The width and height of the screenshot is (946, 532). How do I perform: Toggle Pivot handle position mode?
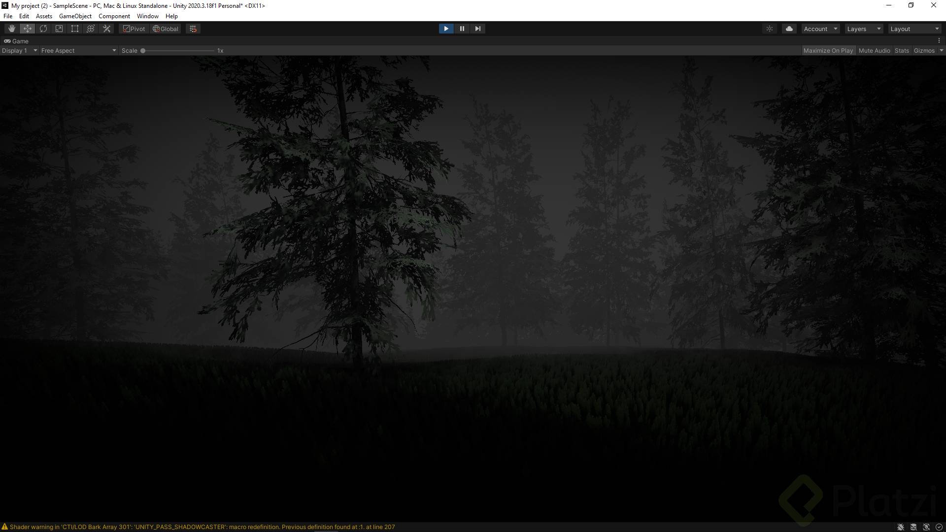point(134,28)
